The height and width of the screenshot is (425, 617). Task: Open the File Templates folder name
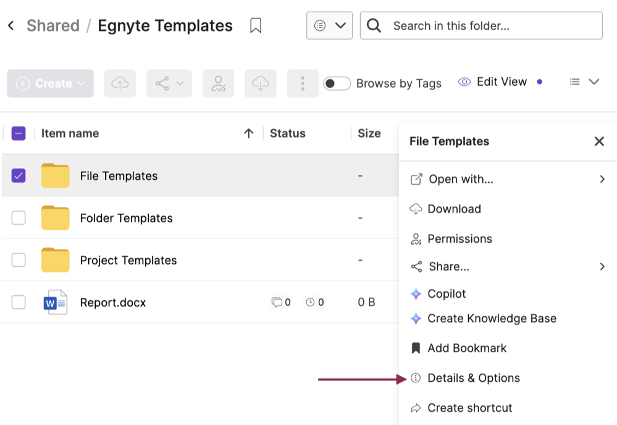click(119, 176)
